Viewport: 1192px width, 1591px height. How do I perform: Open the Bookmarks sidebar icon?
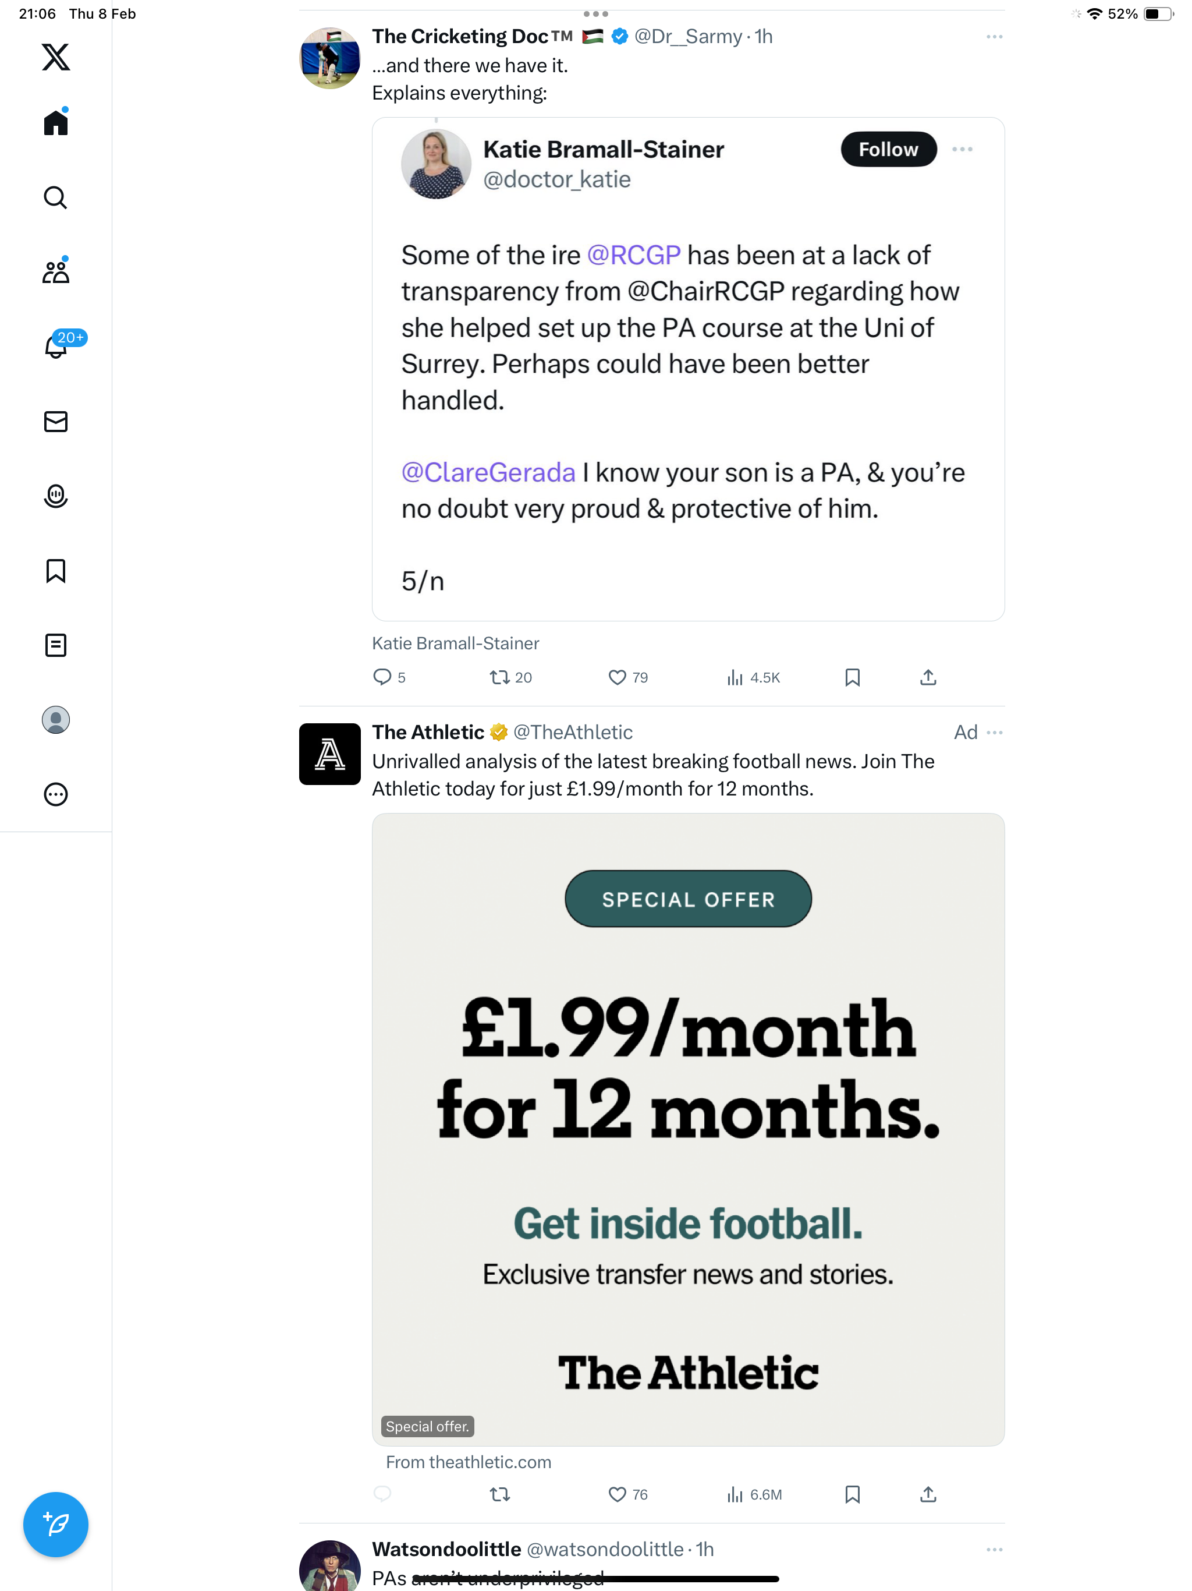point(55,571)
